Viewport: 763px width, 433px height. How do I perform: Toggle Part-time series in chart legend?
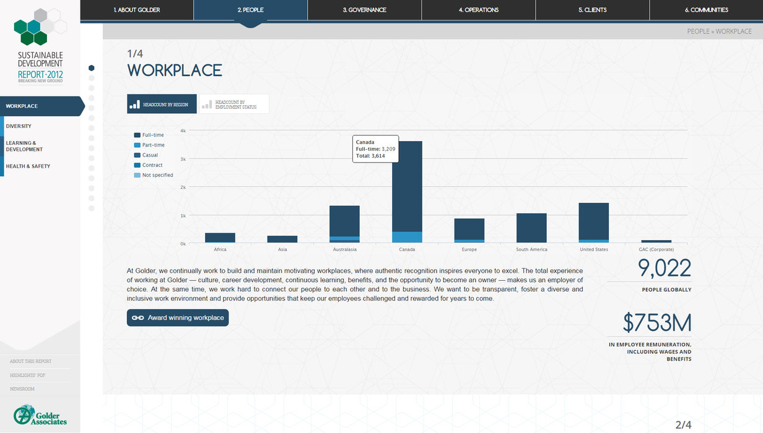coord(153,145)
